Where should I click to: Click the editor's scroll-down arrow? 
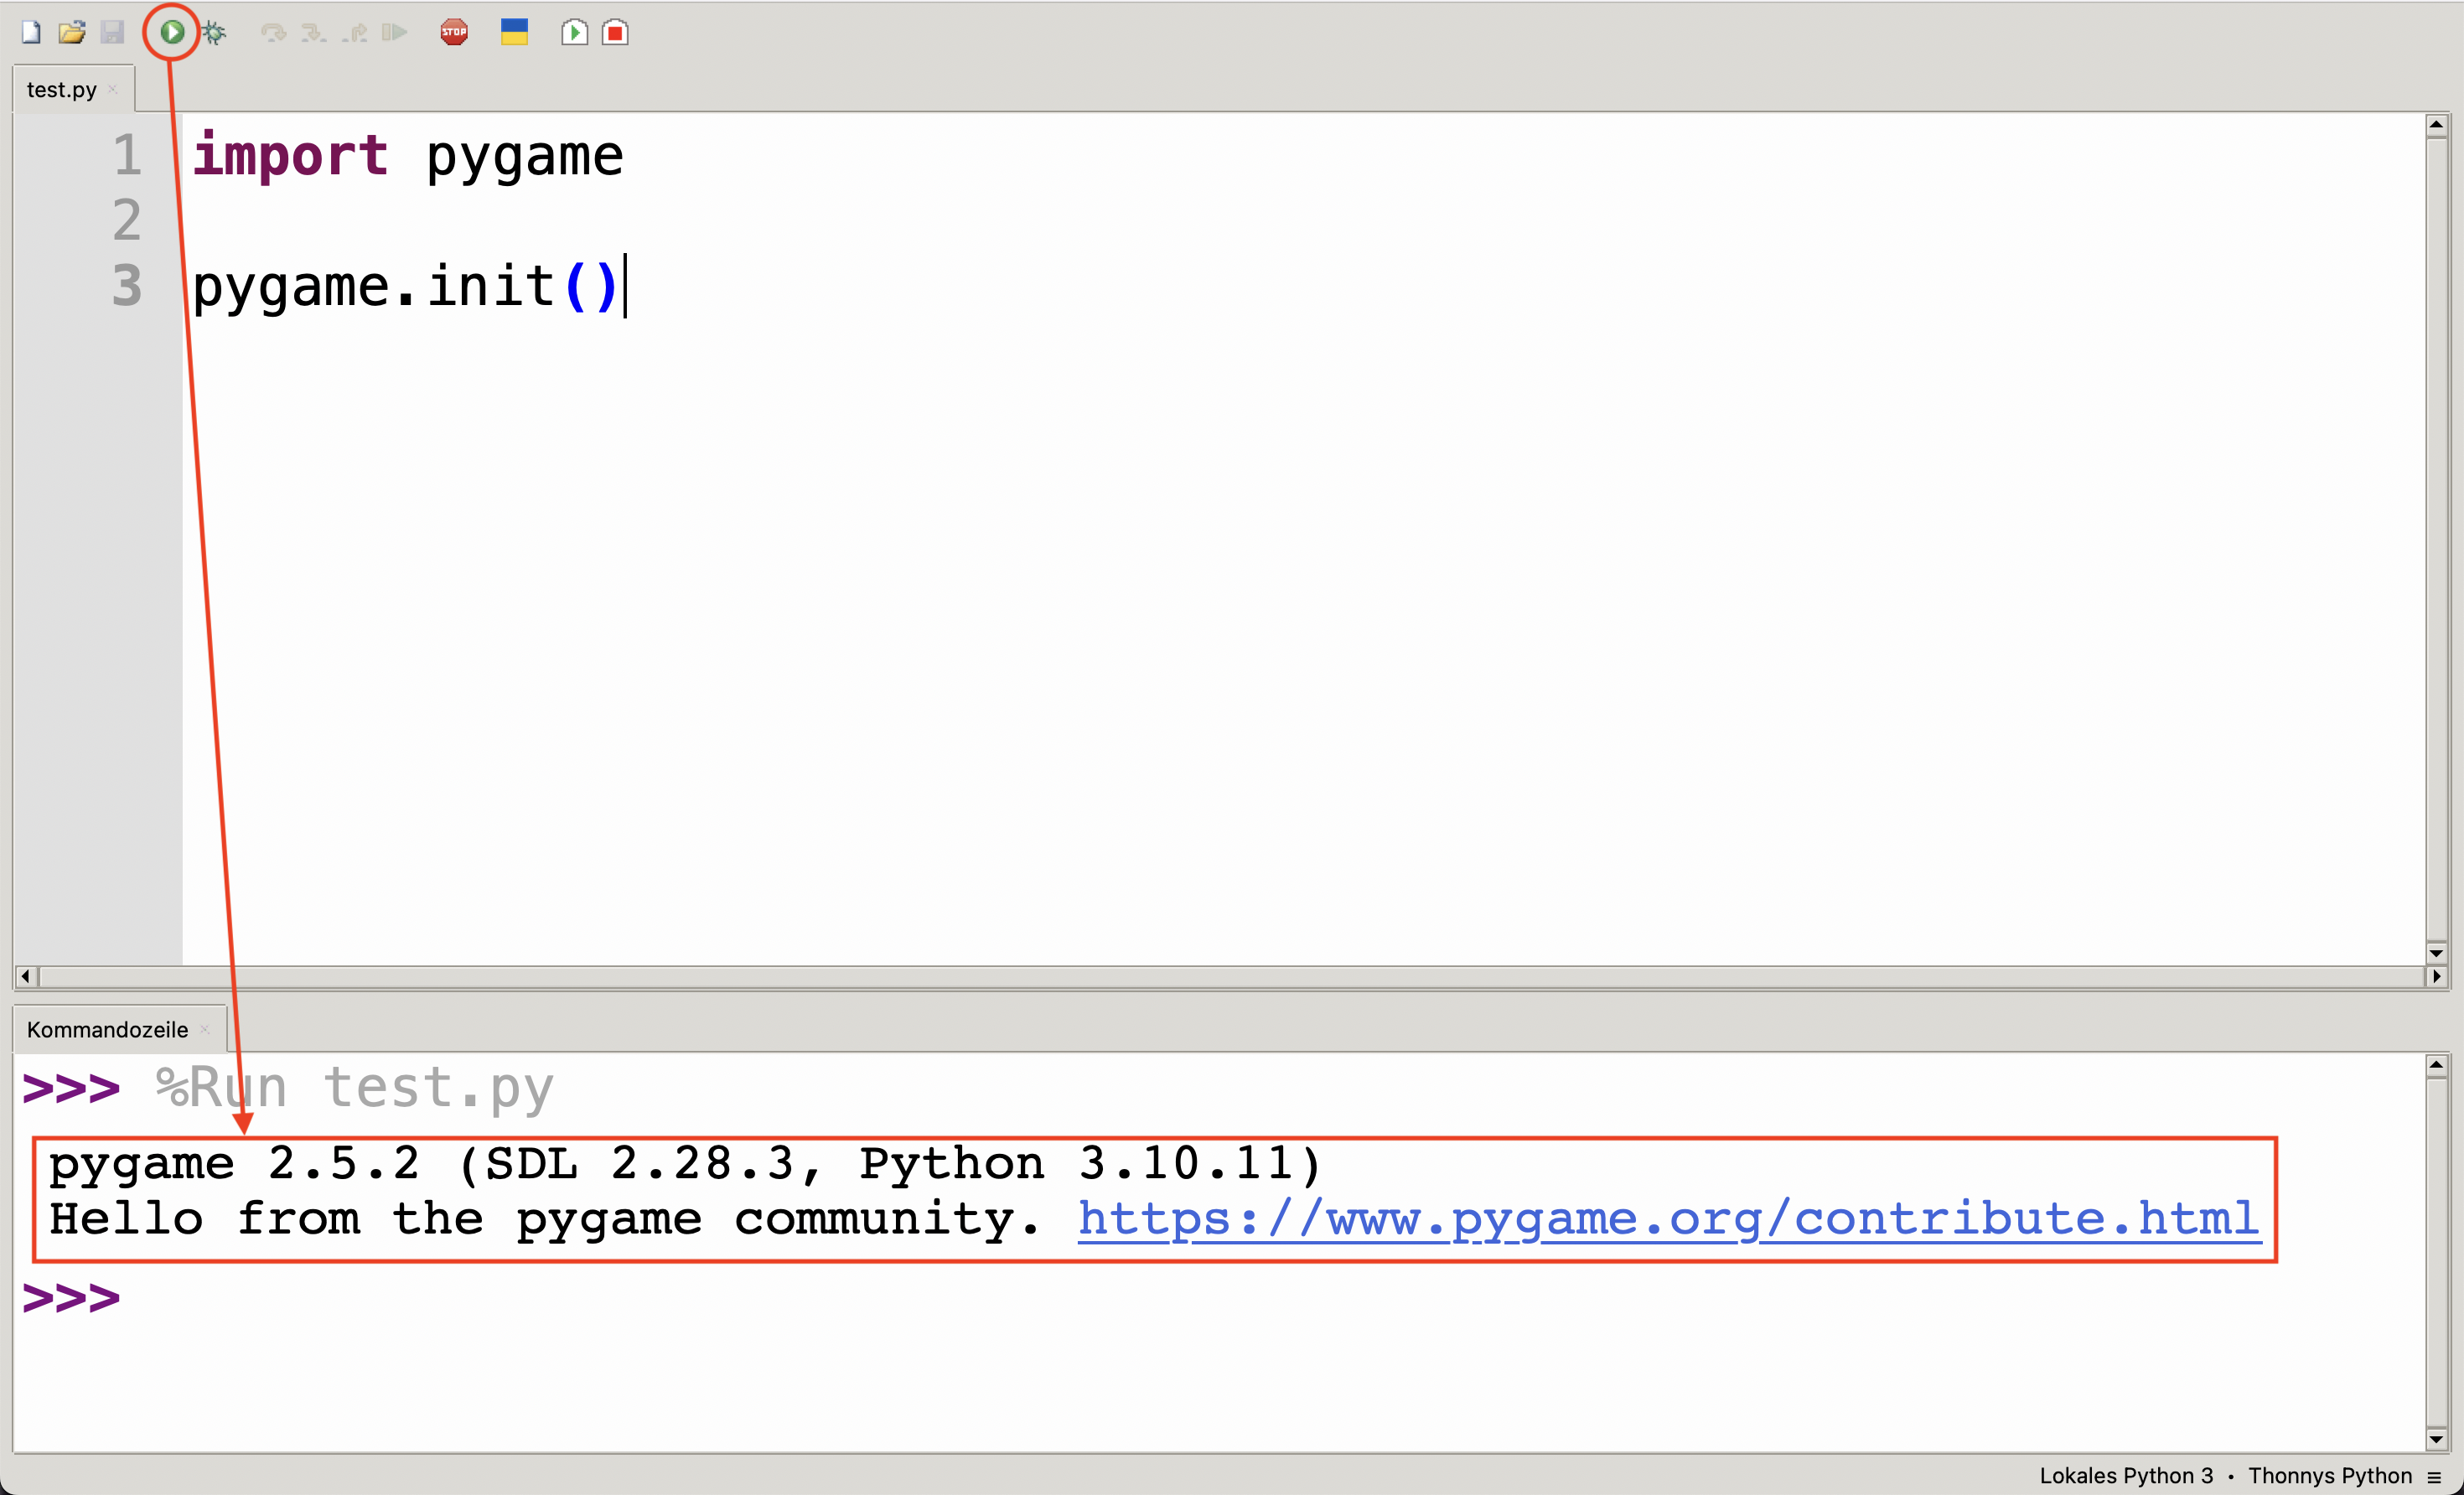pyautogui.click(x=2436, y=953)
